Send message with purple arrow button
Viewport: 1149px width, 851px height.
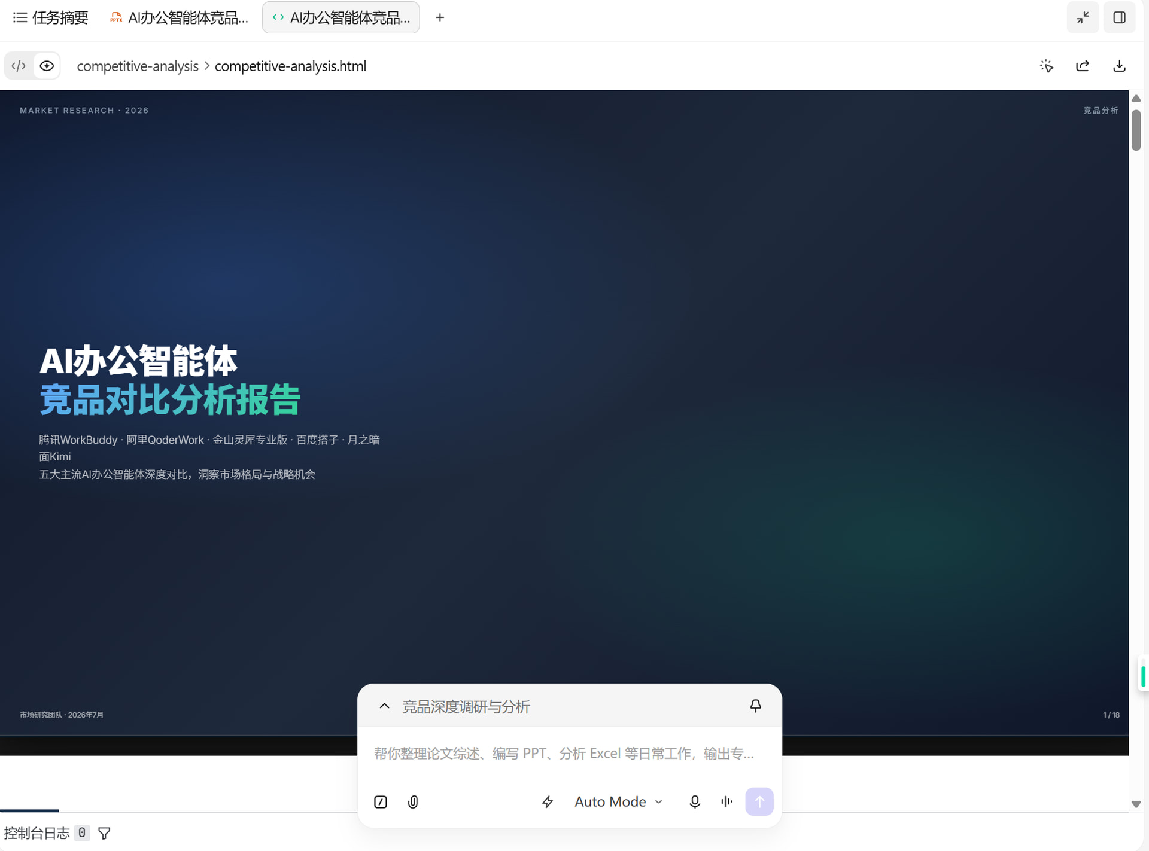click(x=759, y=801)
